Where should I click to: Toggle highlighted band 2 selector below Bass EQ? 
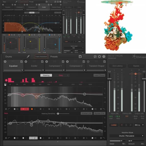pyautogui.click(x=33, y=138)
